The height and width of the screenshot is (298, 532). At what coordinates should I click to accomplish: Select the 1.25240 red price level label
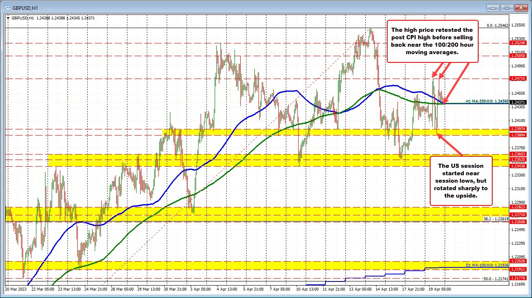tap(518, 43)
